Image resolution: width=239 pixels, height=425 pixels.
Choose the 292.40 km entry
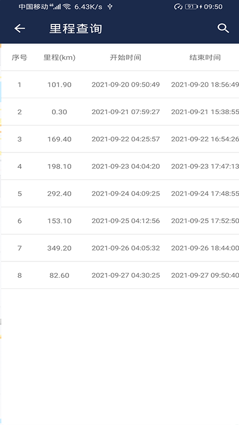click(x=120, y=193)
